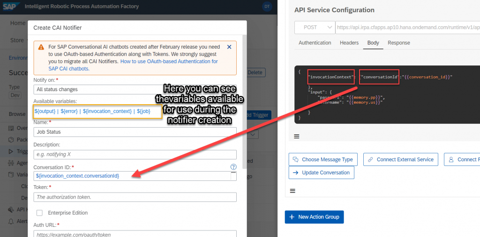
Task: Open the Response tab
Action: tap(398, 43)
